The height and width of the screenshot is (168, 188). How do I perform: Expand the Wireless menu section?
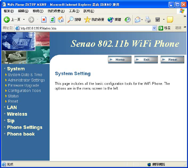17,114
